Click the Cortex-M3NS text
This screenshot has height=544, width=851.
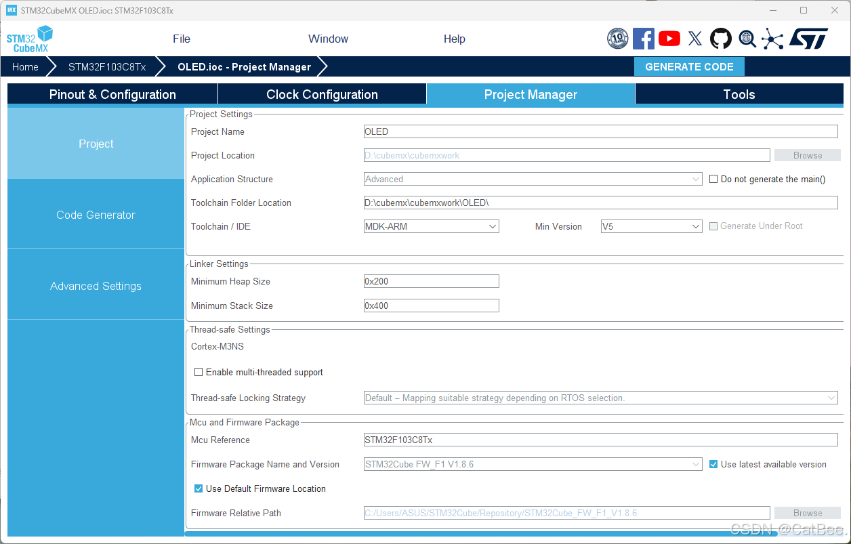point(217,346)
